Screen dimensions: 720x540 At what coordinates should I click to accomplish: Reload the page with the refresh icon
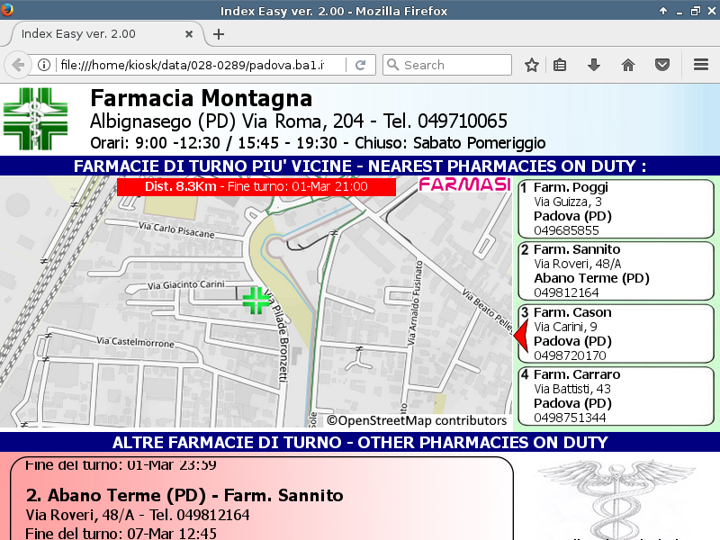pos(360,65)
